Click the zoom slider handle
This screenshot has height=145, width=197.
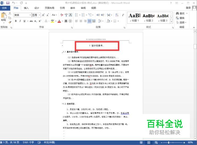coord(169,142)
